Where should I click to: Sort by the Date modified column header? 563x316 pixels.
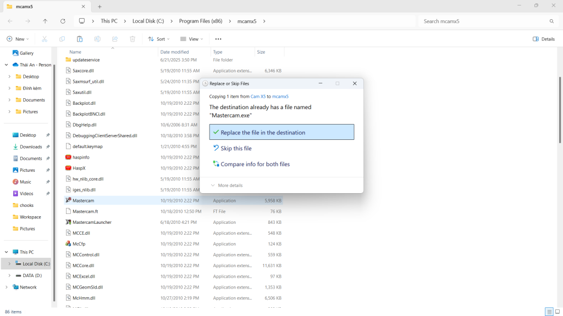[174, 52]
